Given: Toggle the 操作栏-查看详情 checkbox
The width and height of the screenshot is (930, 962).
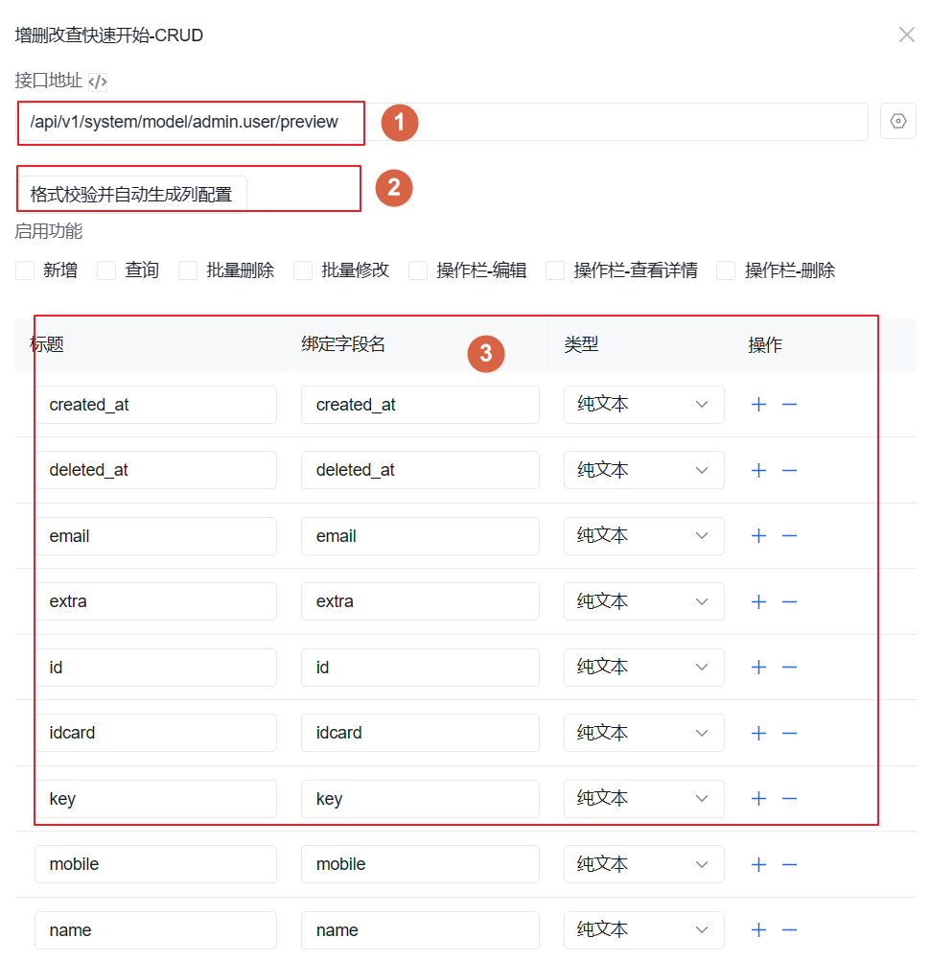Looking at the screenshot, I should pyautogui.click(x=555, y=271).
